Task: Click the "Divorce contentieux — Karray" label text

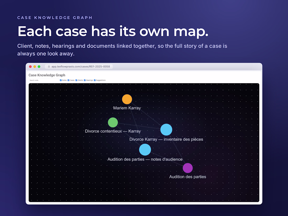Action: click(113, 131)
